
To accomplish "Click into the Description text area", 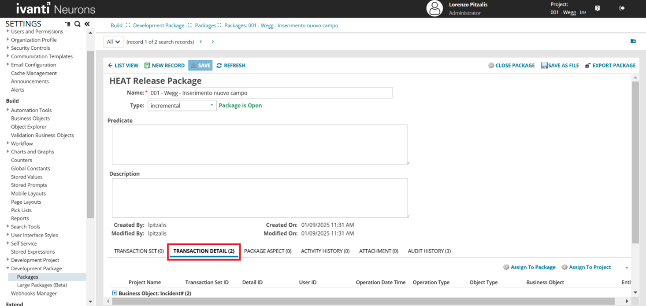I will coord(260,198).
